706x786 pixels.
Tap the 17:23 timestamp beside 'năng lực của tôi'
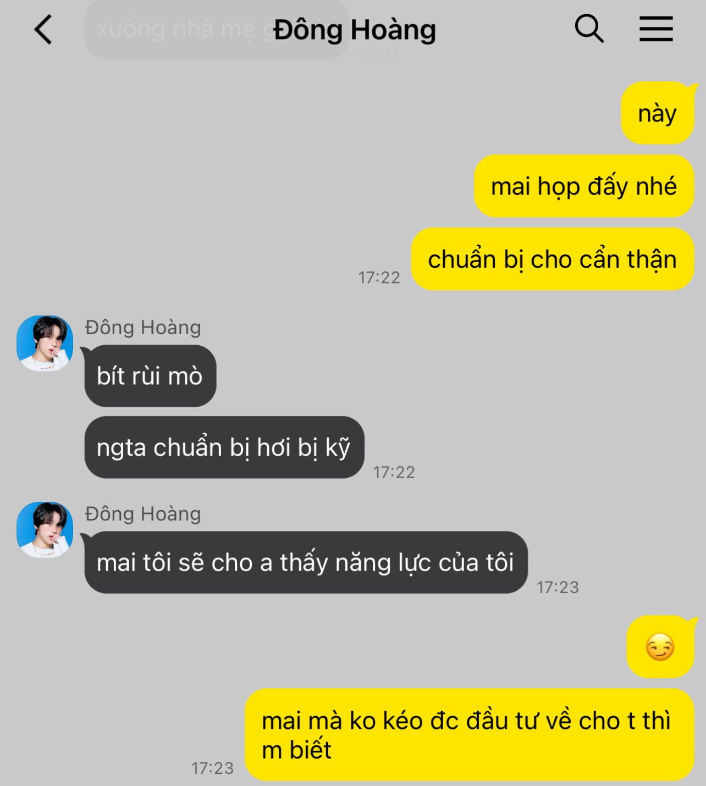pos(558,588)
